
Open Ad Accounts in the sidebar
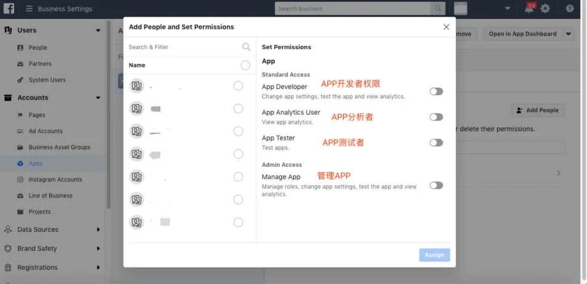[45, 131]
